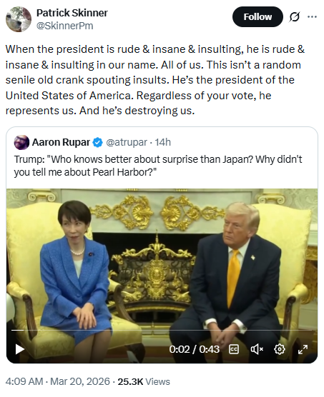Click Aaron Rupar's verified badge
Image resolution: width=324 pixels, height=397 pixels.
[x=97, y=142]
